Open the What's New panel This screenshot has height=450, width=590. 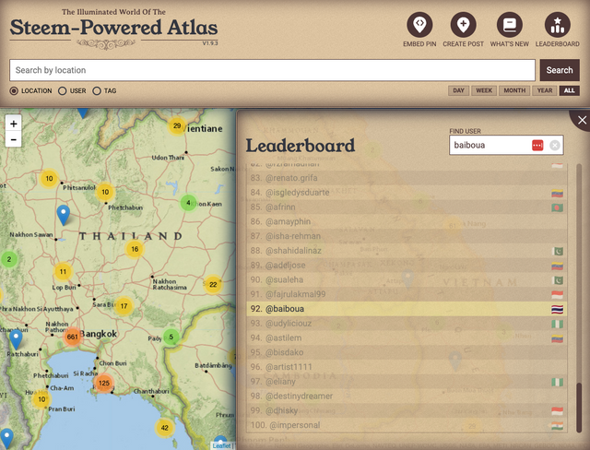tap(510, 30)
